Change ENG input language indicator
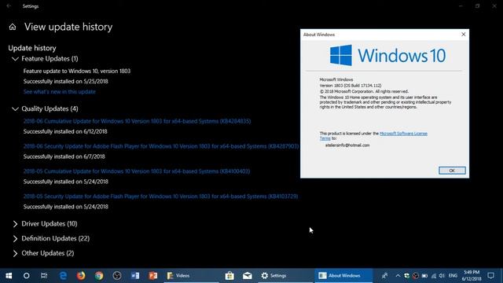 (x=453, y=276)
